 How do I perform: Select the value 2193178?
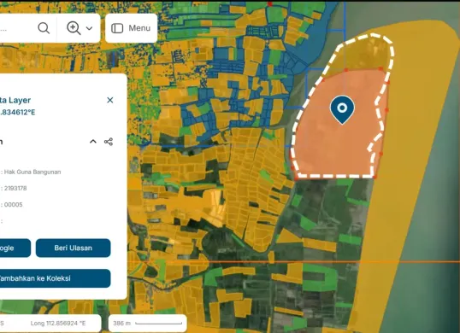[x=15, y=189]
